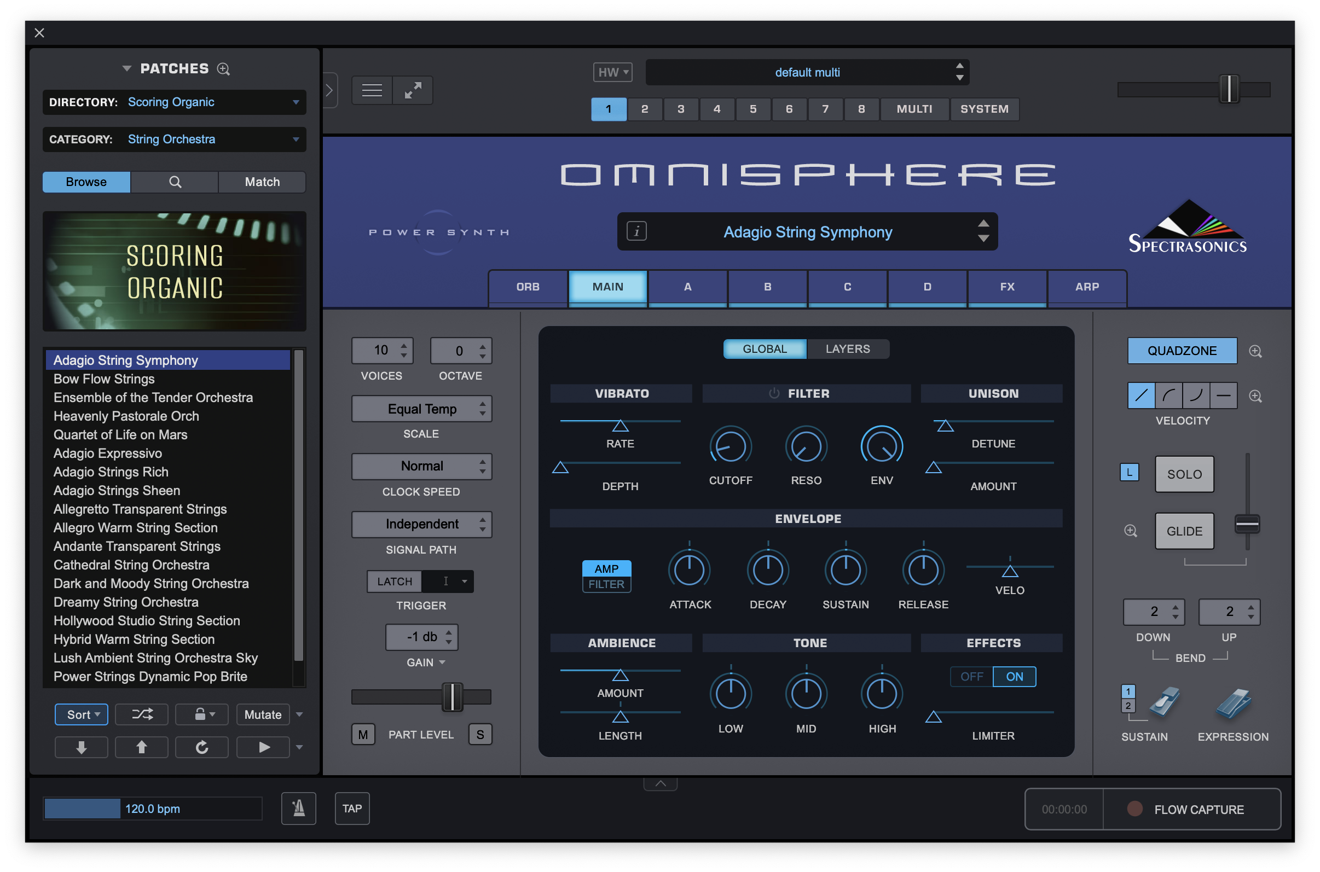
Task: Open the Directory Scoring Organic dropdown
Action: (x=175, y=102)
